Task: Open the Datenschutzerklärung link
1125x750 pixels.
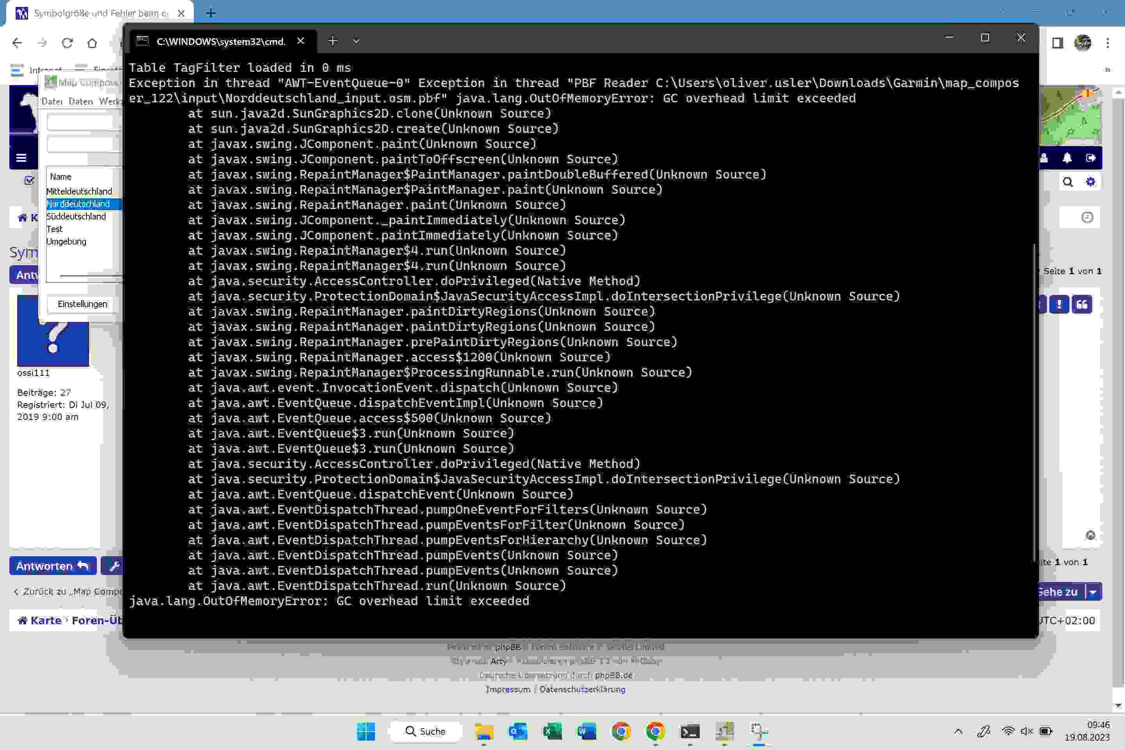Action: click(x=582, y=690)
